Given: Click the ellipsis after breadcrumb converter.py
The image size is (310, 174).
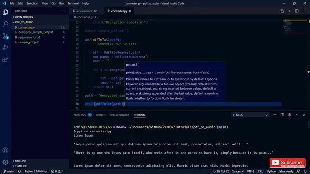Looking at the screenshot, I should pyautogui.click(x=98, y=17).
